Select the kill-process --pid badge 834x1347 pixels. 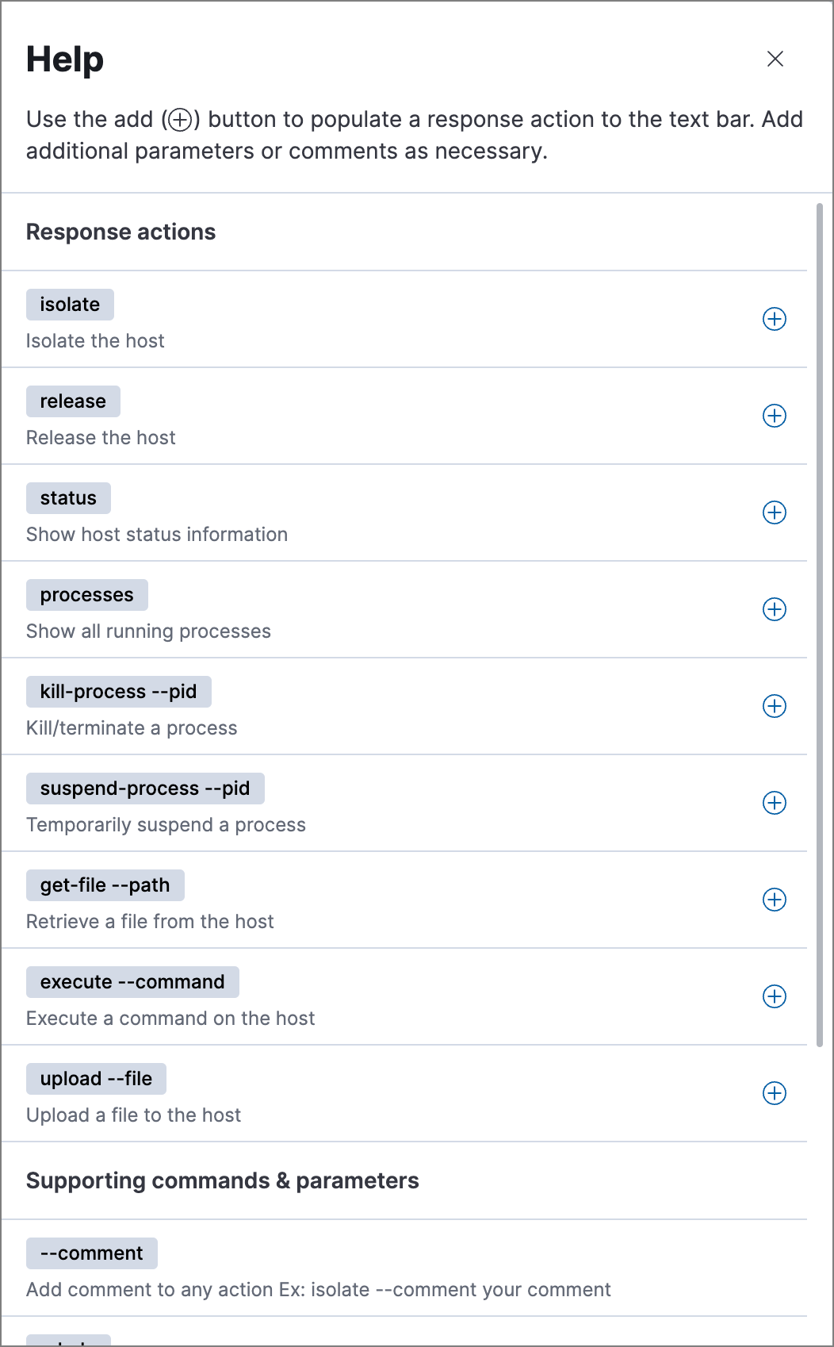[119, 692]
